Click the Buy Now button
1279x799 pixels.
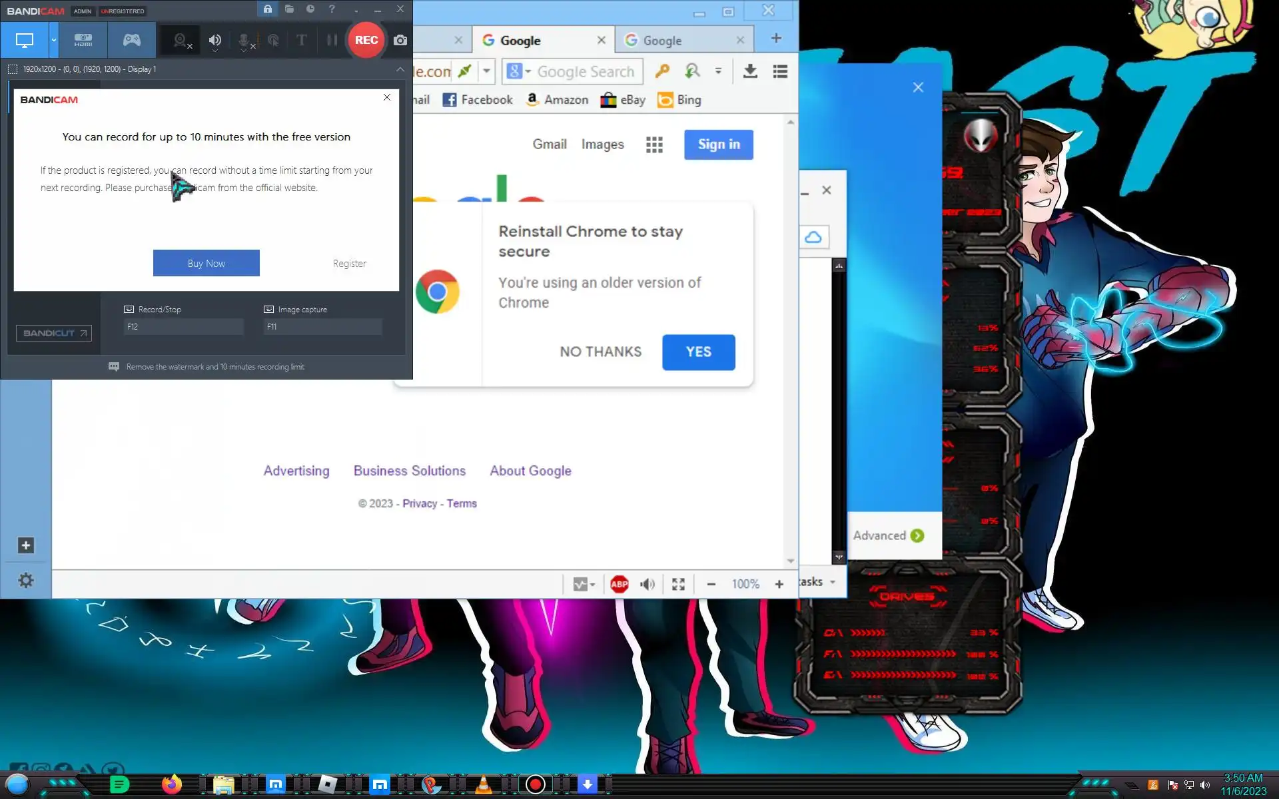pyautogui.click(x=206, y=263)
